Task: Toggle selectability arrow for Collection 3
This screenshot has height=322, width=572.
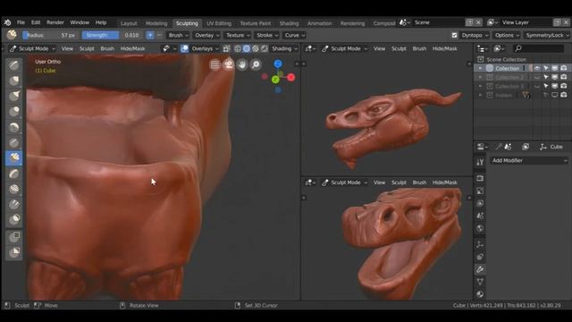Action: 546,86
